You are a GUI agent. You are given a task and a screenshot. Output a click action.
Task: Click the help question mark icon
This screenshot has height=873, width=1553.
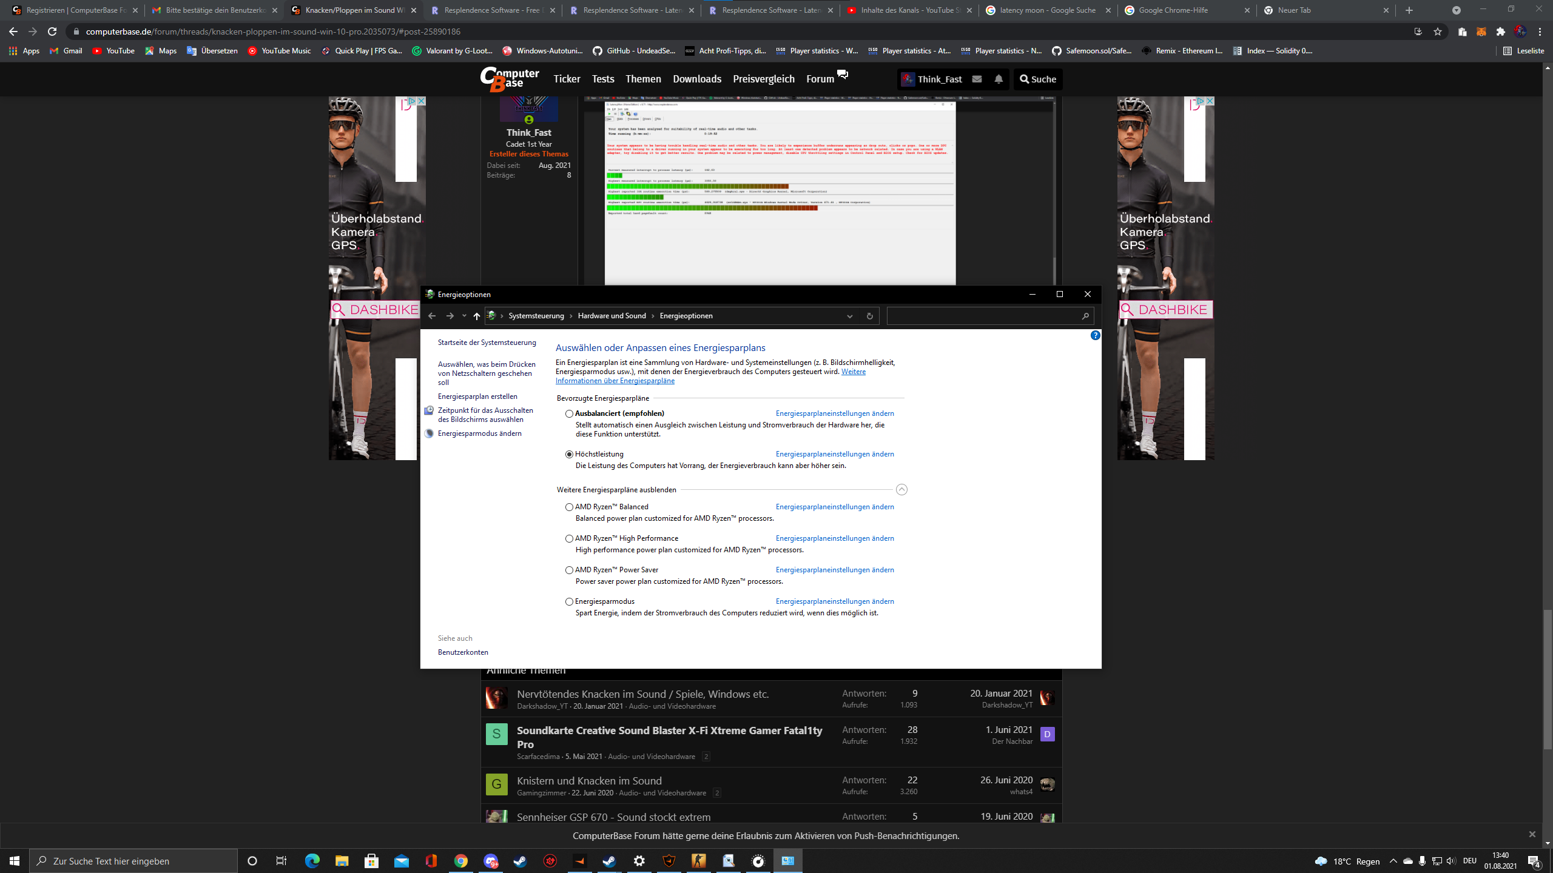pyautogui.click(x=1095, y=335)
